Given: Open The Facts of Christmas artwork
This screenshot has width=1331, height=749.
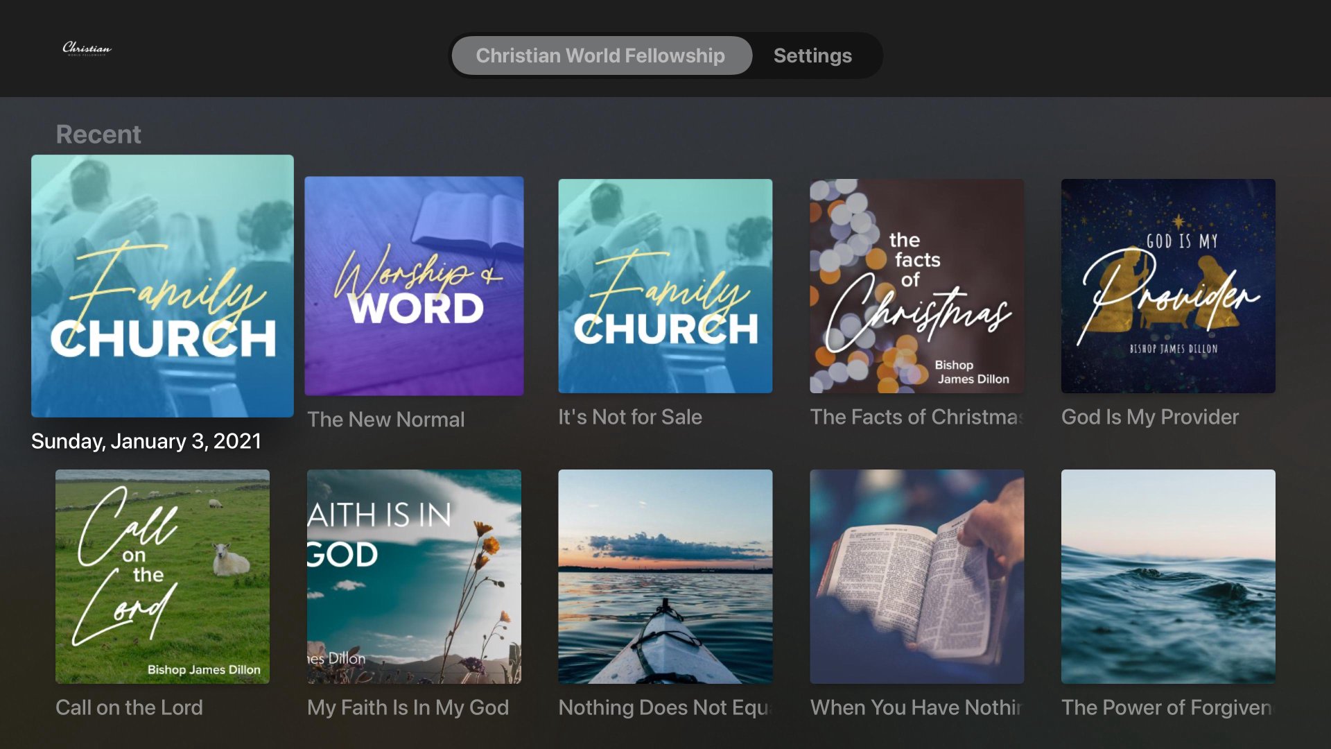Looking at the screenshot, I should [916, 286].
